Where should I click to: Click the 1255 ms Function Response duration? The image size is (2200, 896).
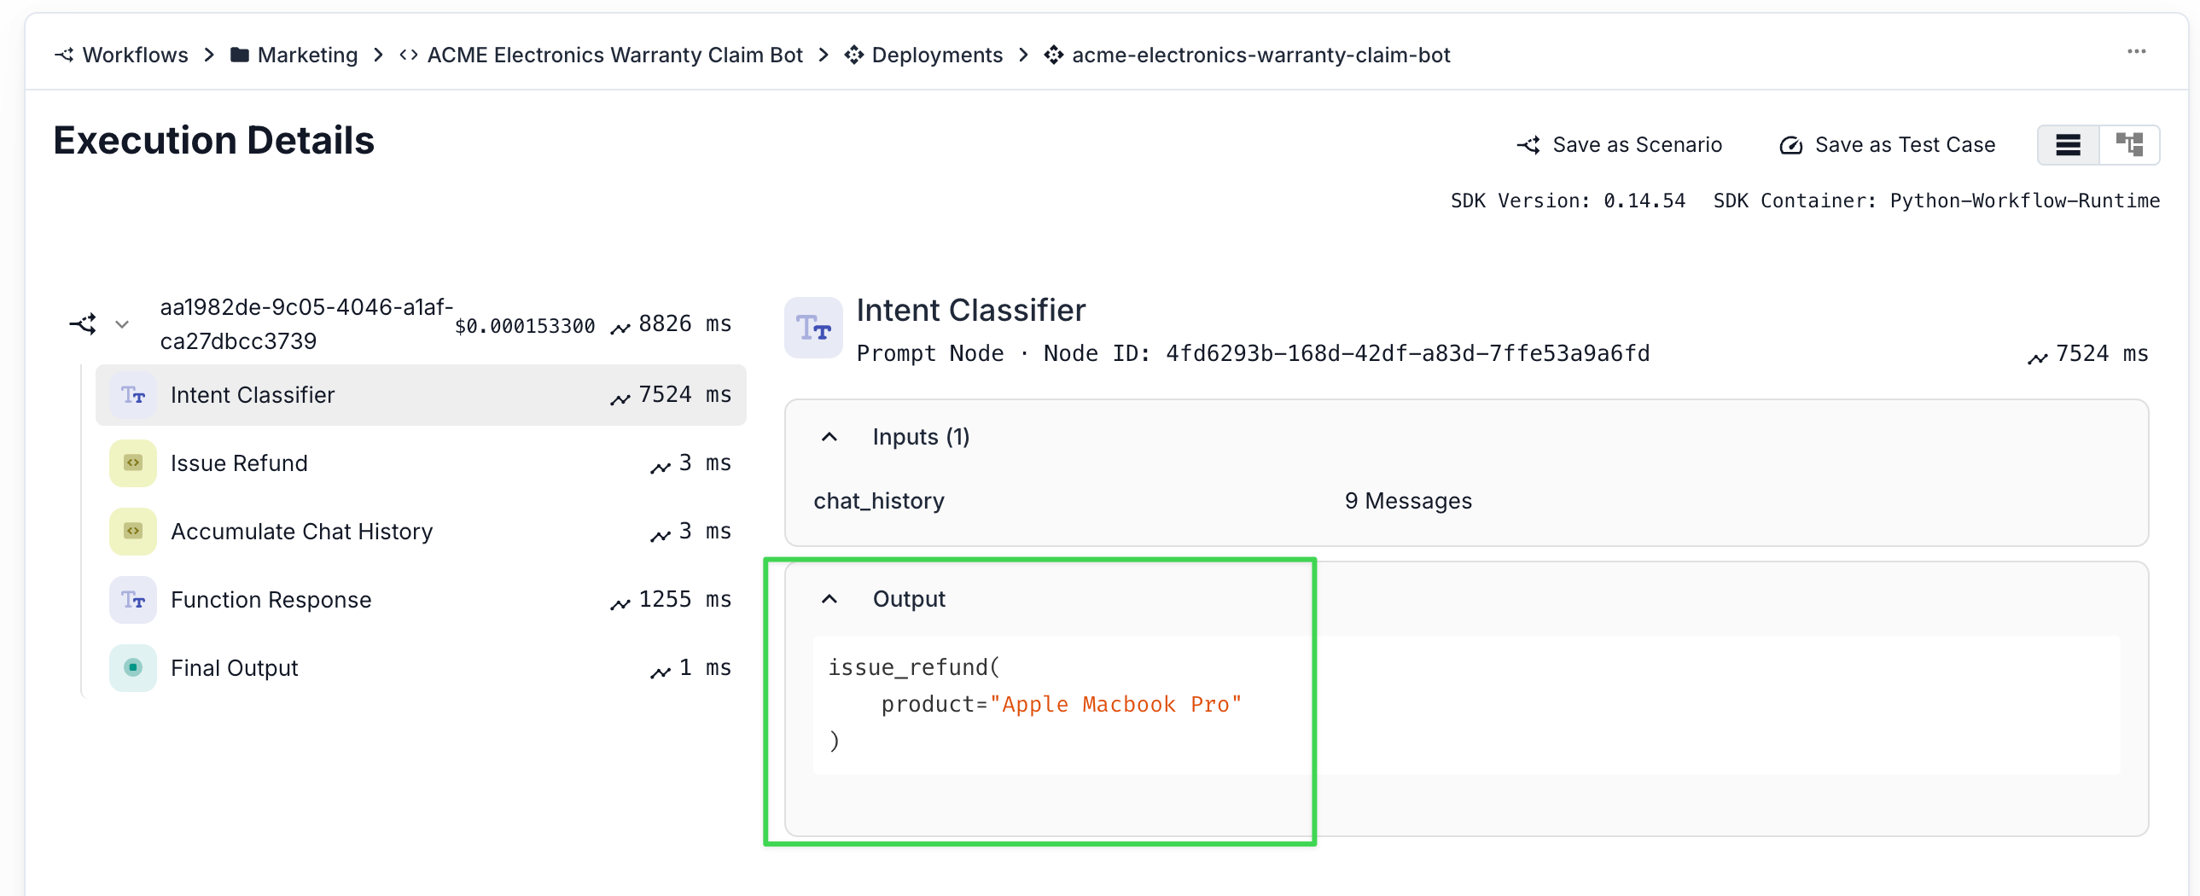coord(684,600)
